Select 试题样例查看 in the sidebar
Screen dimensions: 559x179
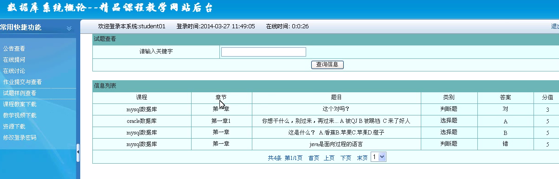click(19, 93)
